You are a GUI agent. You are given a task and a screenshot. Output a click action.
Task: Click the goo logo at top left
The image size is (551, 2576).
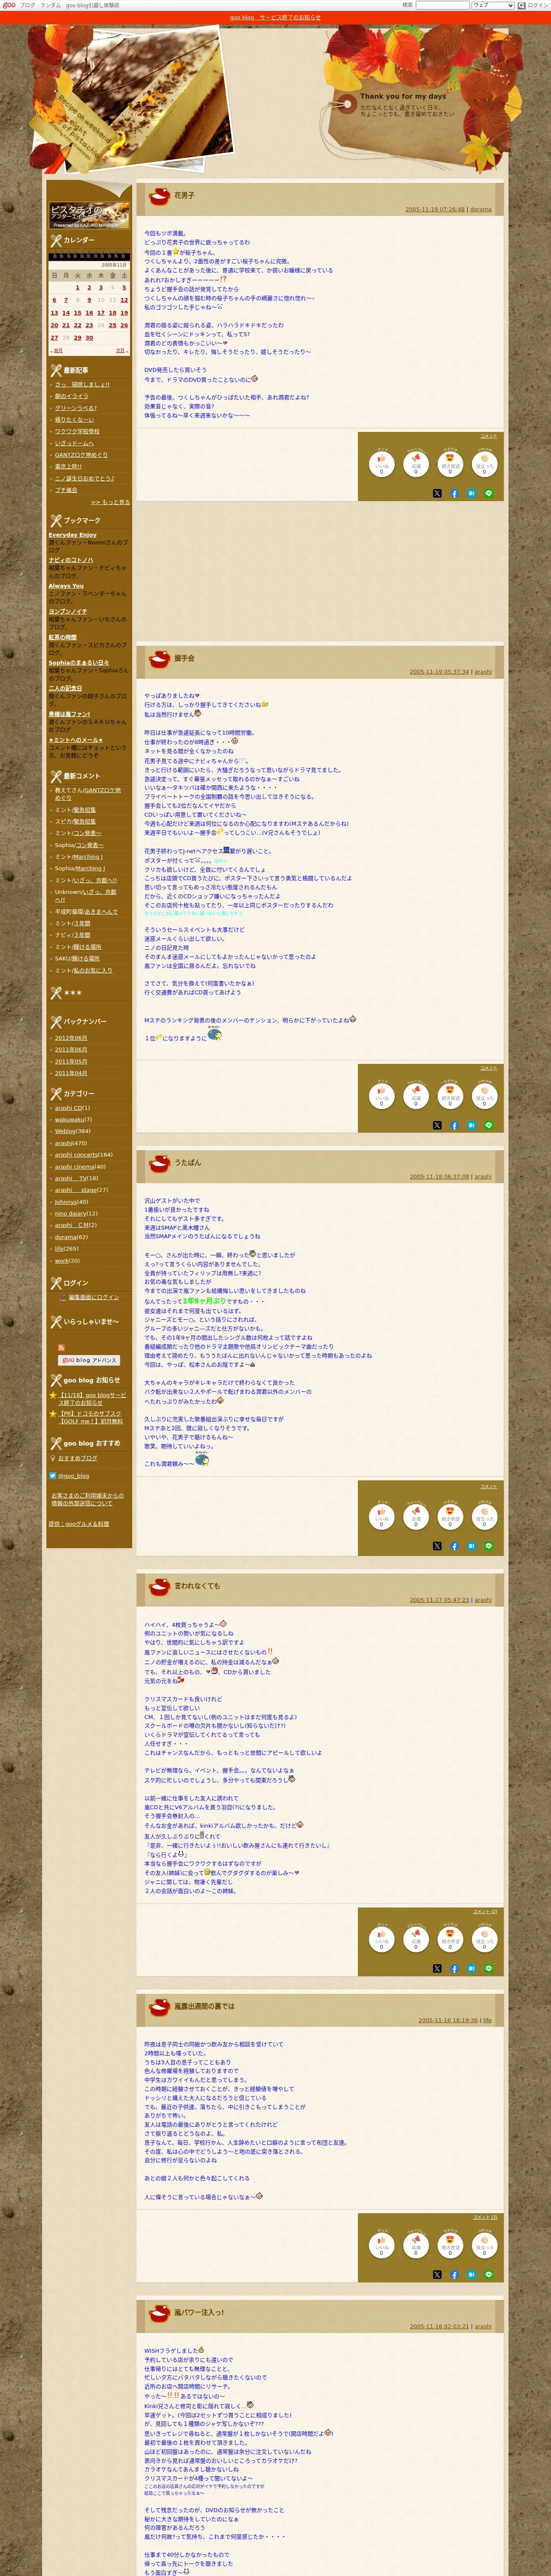point(9,5)
